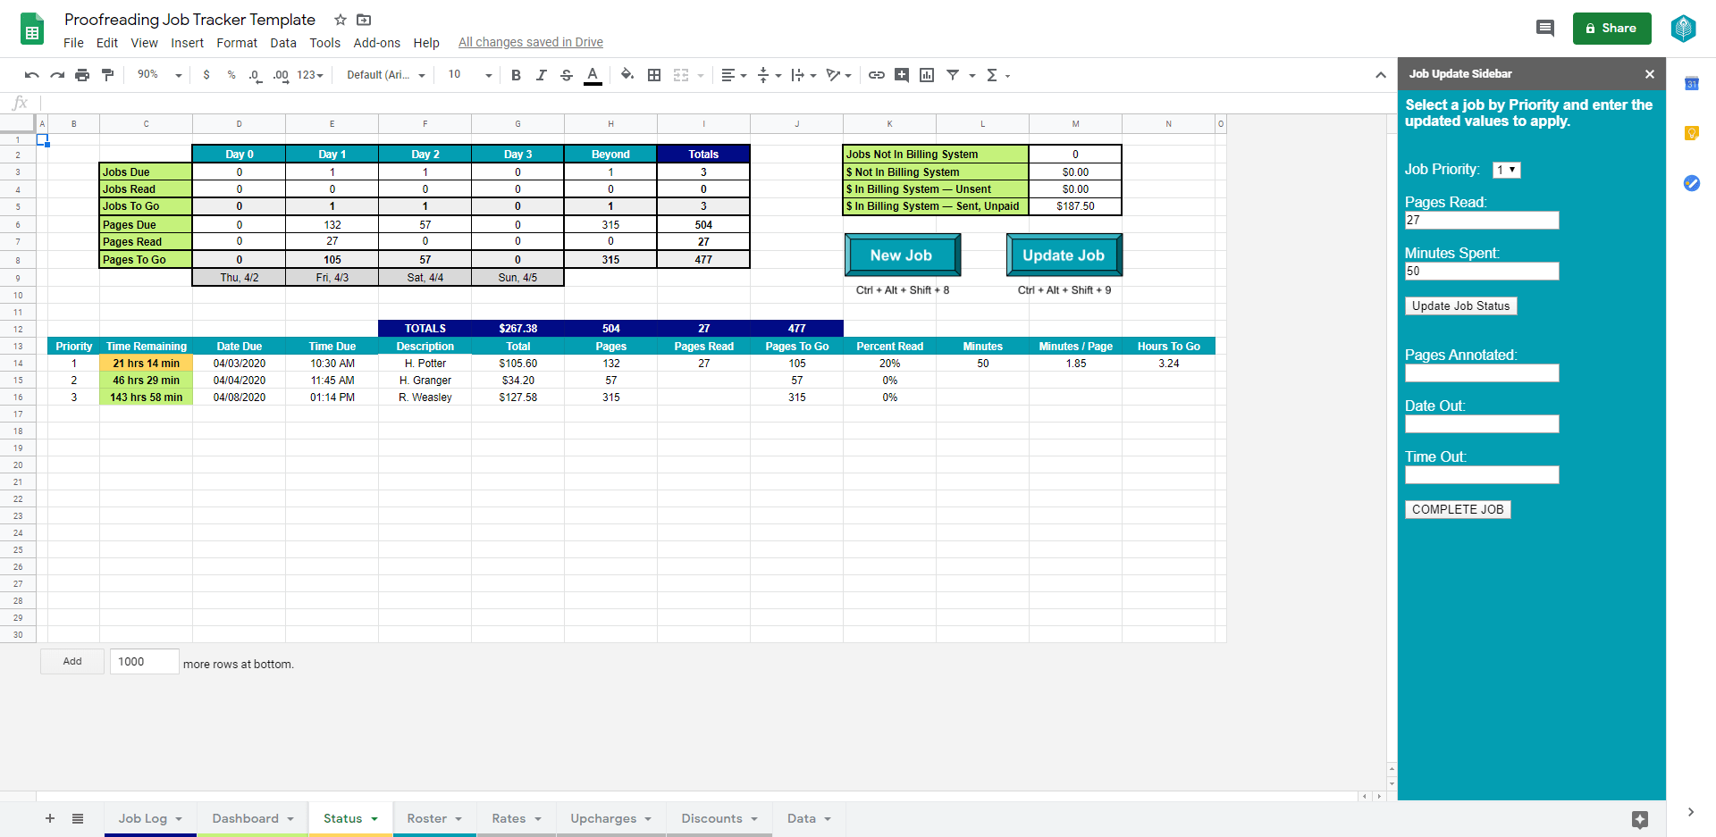
Task: Switch to the Job Log sheet tab
Action: pos(150,818)
